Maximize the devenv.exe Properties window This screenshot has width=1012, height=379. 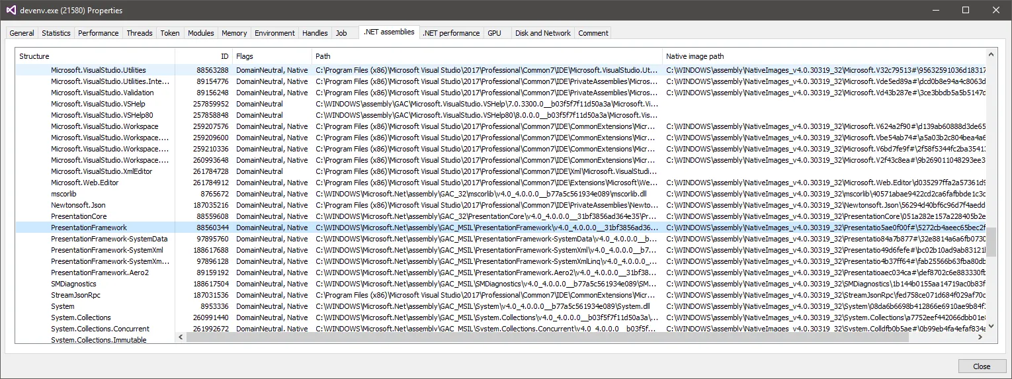tap(966, 10)
